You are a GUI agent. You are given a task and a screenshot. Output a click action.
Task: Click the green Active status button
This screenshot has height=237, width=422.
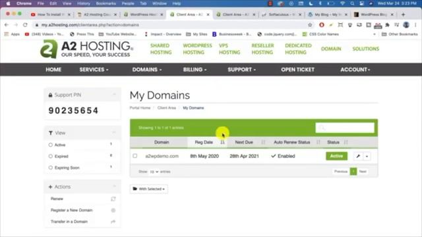[x=336, y=156]
